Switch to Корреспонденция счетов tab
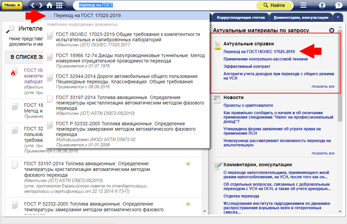Viewport: 347px width, 224px height. tap(241, 17)
